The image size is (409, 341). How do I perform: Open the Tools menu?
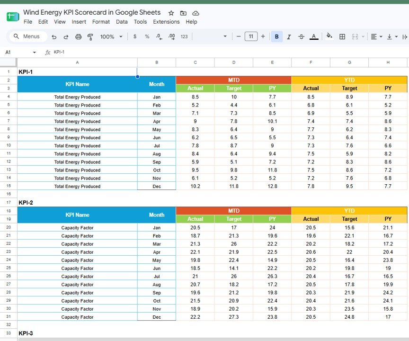(x=140, y=22)
